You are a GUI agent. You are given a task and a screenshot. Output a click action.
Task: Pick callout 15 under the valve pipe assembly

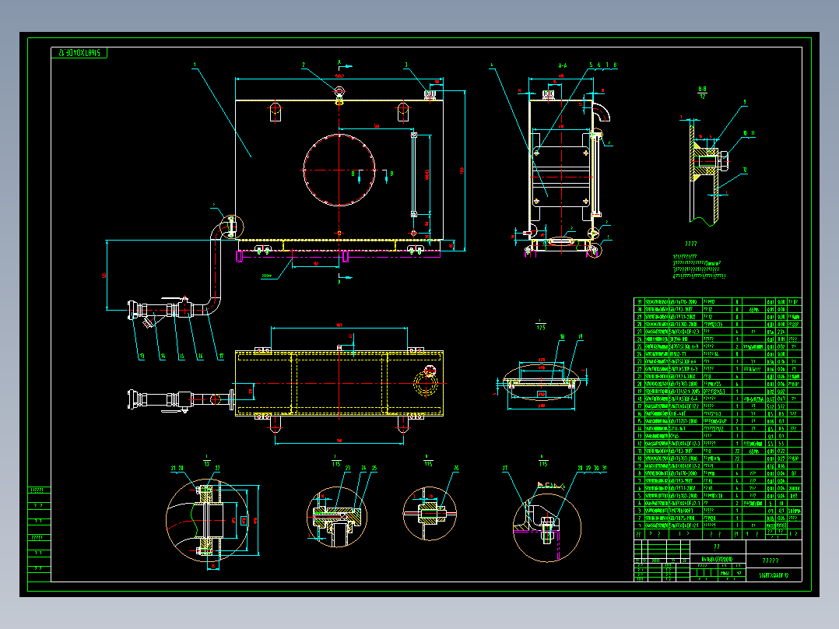tap(181, 356)
